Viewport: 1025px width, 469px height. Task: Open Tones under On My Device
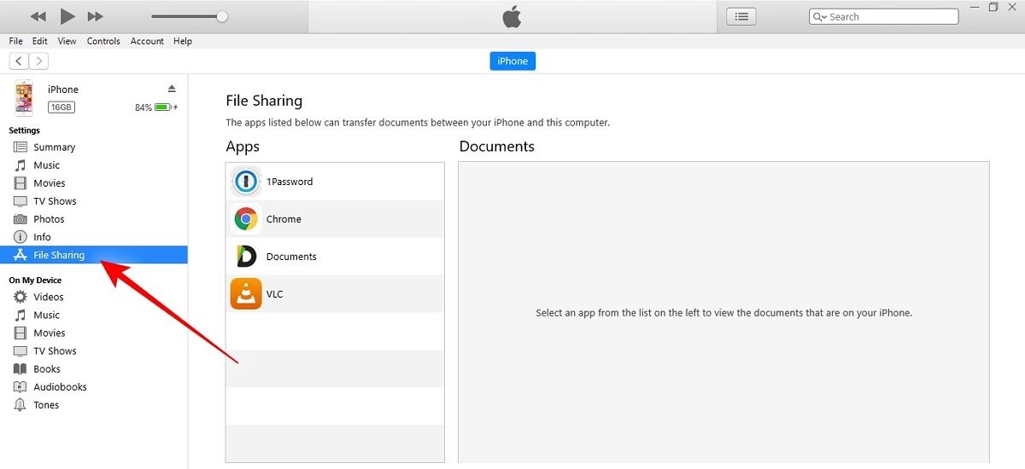point(46,405)
